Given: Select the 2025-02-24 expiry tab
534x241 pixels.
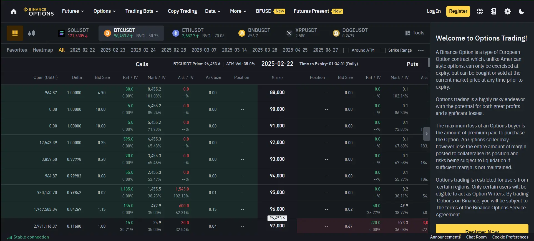Looking at the screenshot, I should point(143,50).
